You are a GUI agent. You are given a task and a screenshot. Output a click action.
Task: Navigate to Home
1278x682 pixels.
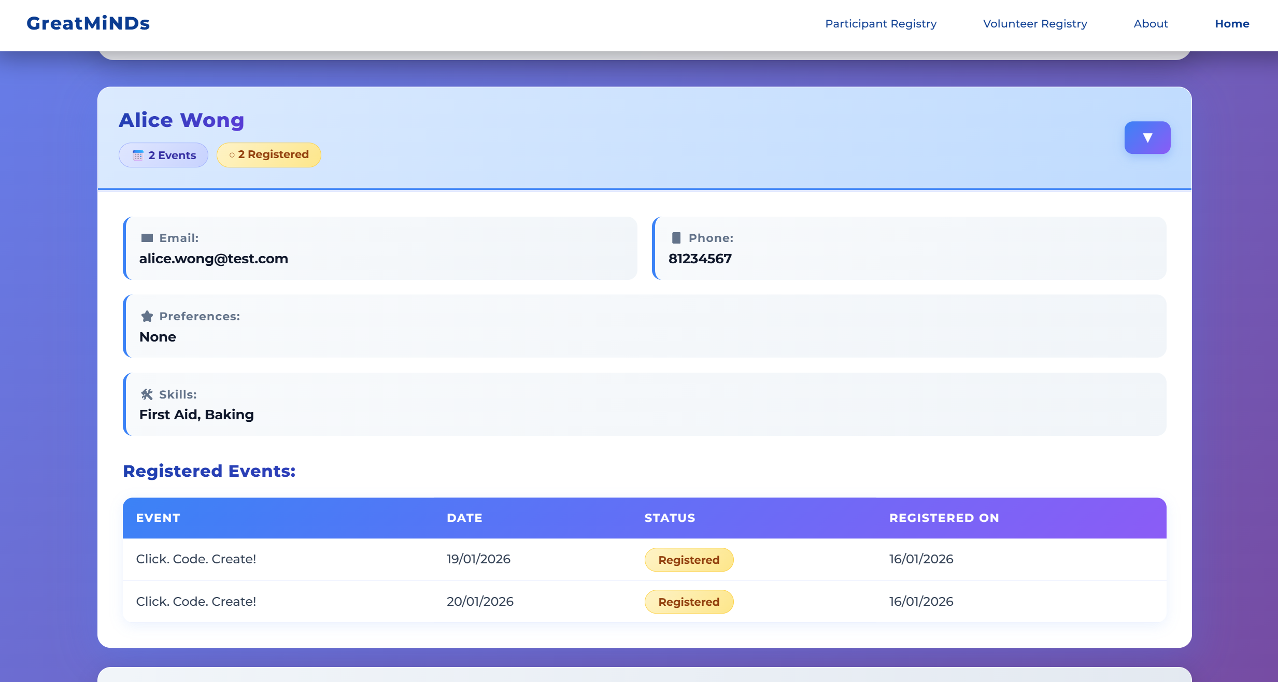[1232, 24]
